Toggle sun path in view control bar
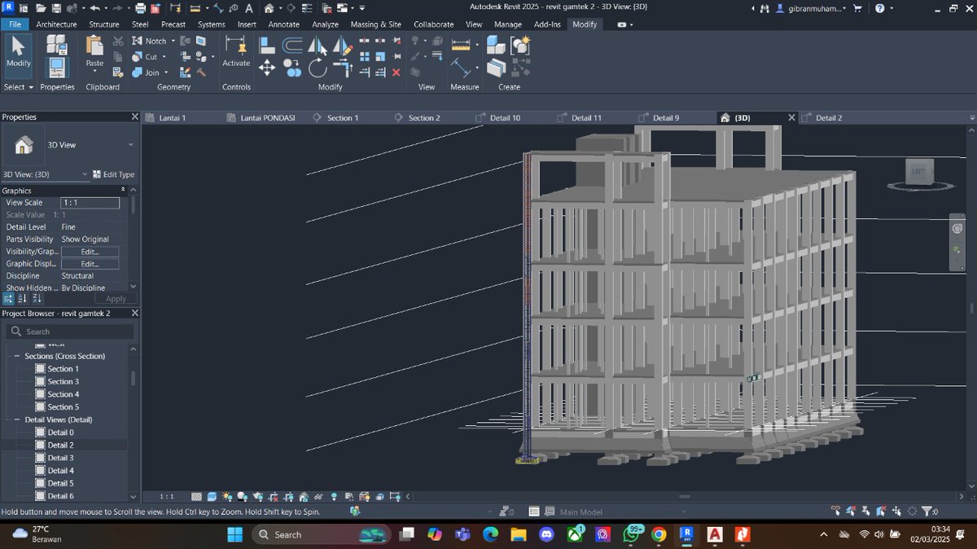Image resolution: width=977 pixels, height=549 pixels. coord(226,496)
